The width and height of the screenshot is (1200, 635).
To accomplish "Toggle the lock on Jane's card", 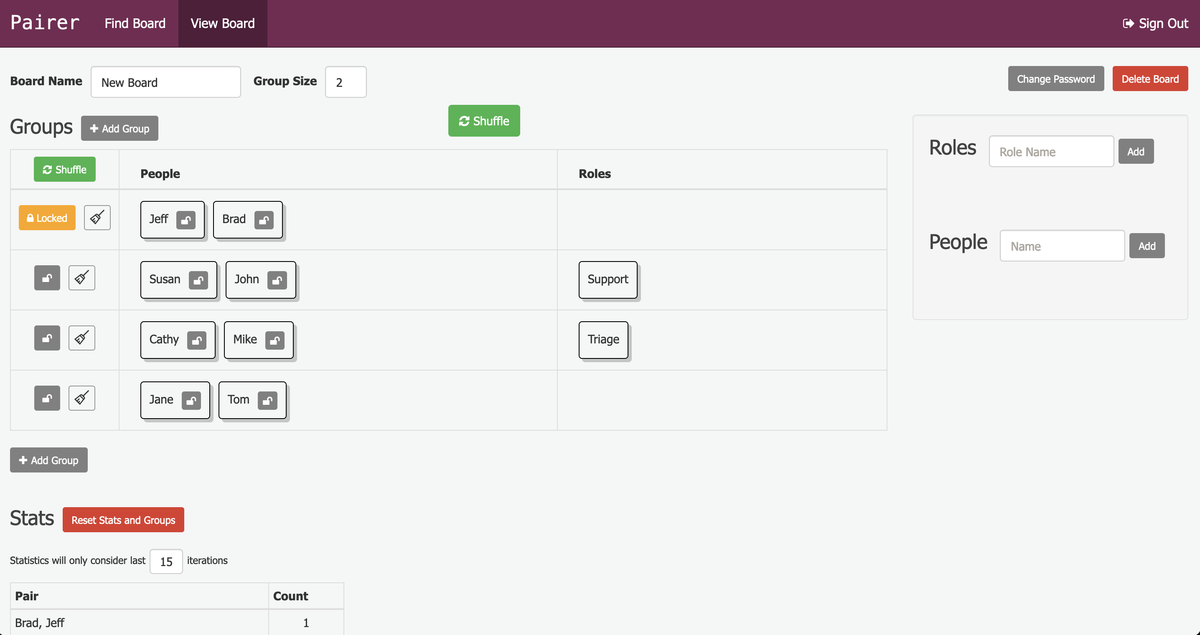I will [x=191, y=400].
